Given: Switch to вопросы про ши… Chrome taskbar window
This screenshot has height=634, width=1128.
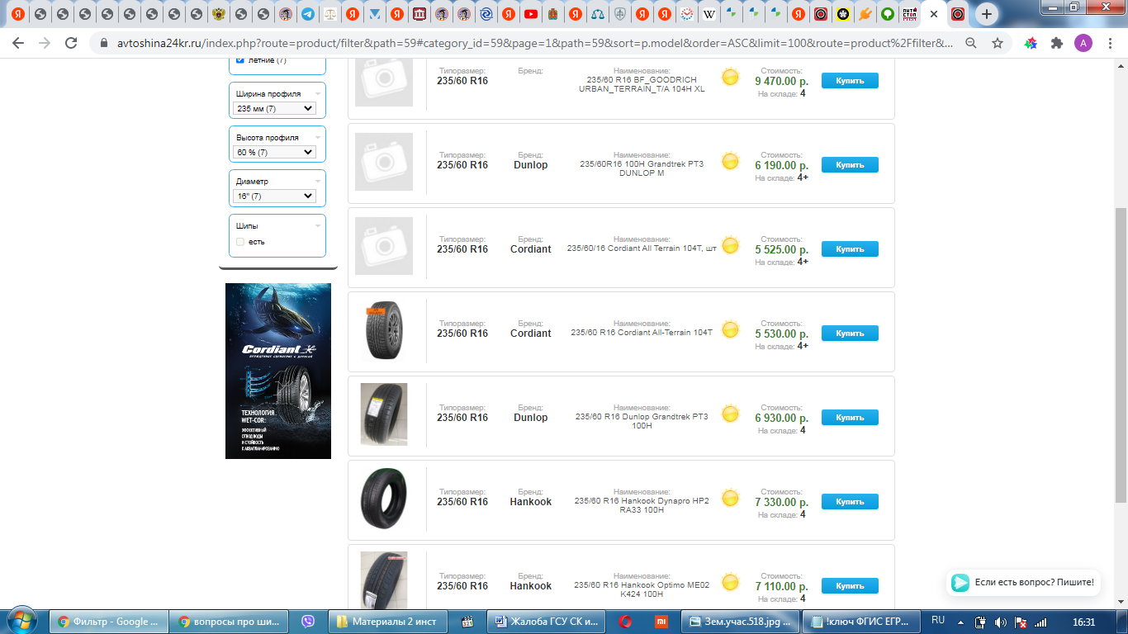Looking at the screenshot, I should pyautogui.click(x=230, y=622).
